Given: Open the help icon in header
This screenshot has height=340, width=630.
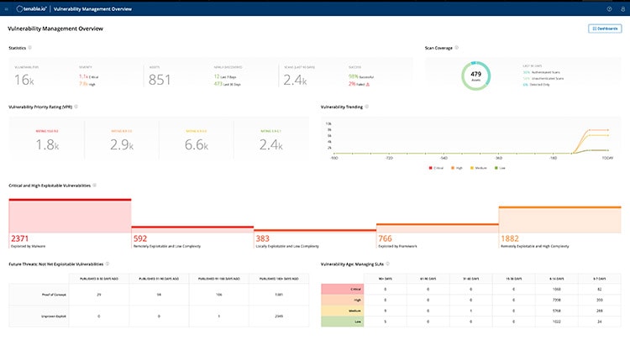Looking at the screenshot, I should [x=609, y=9].
